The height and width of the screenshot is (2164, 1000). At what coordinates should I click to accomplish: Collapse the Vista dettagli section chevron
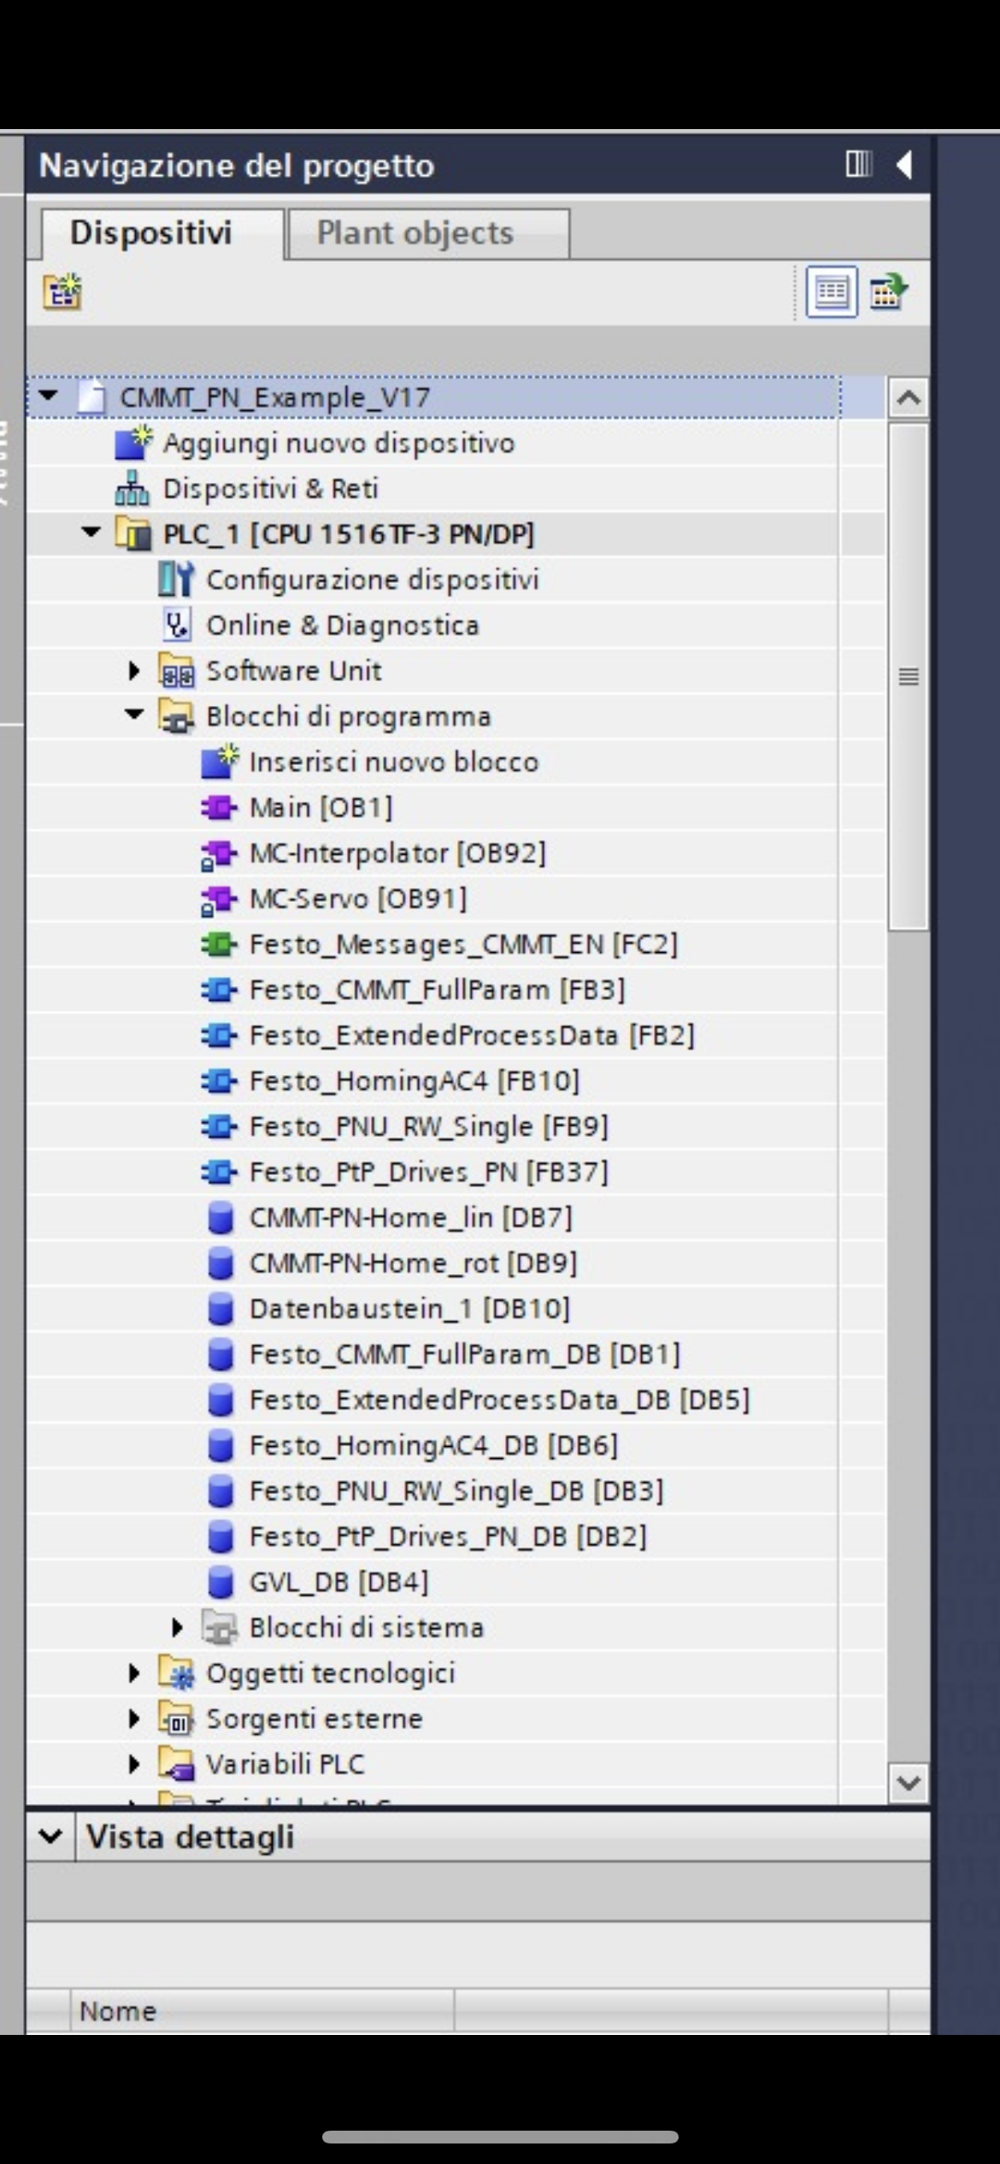point(51,1836)
